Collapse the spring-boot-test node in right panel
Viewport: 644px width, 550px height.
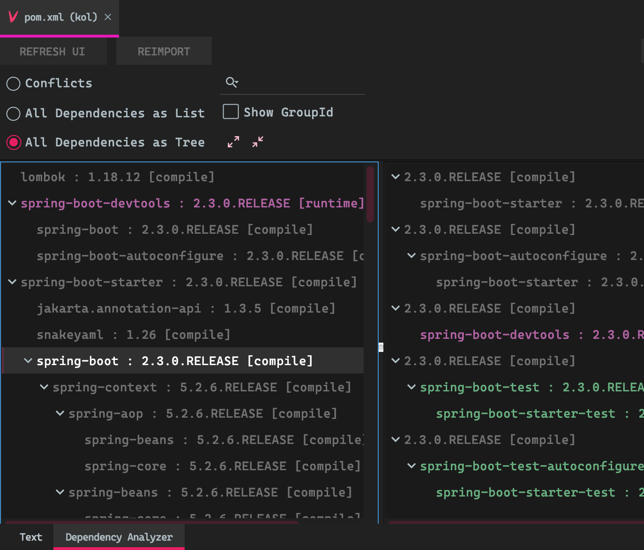(x=411, y=387)
